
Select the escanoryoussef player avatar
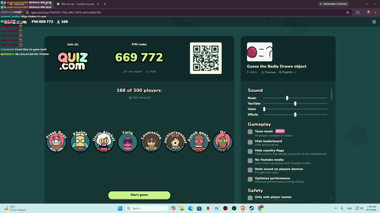pyautogui.click(x=175, y=142)
